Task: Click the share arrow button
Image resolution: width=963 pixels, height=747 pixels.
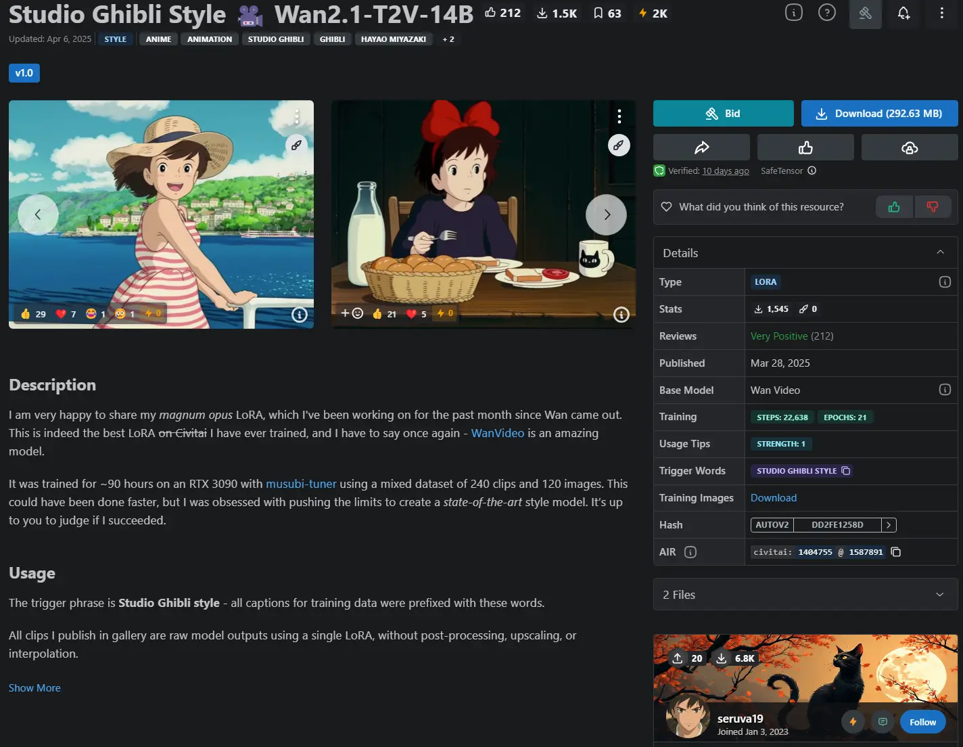Action: 701,148
